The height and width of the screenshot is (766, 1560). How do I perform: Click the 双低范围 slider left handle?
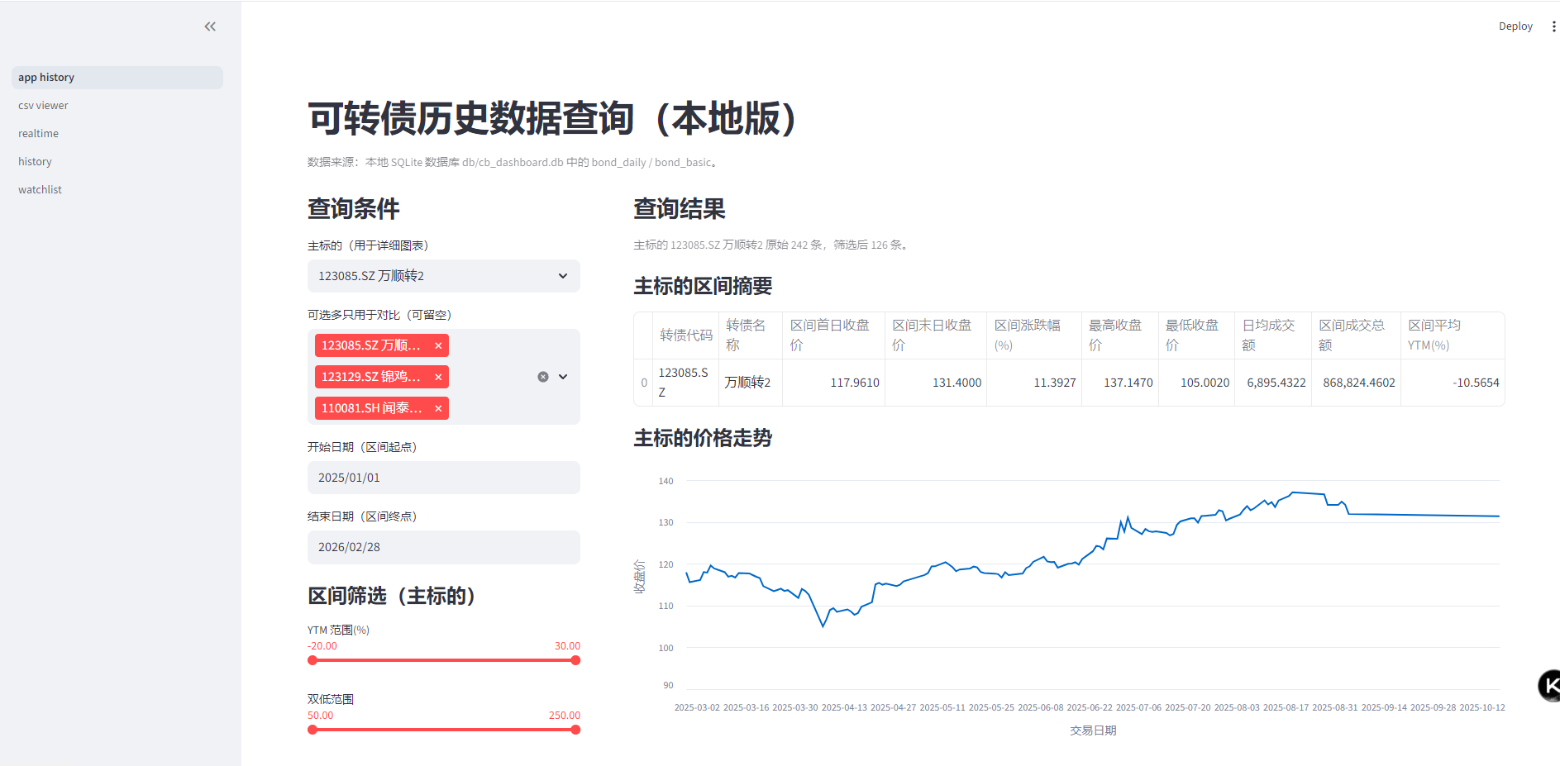(312, 730)
